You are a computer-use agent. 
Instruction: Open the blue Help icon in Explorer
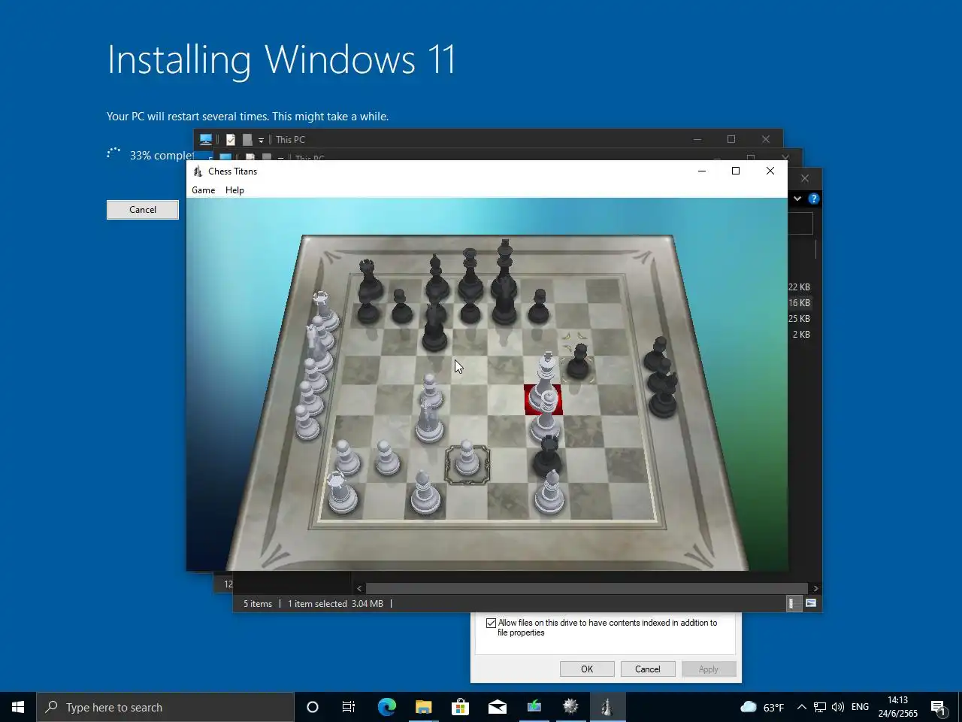[x=813, y=199]
